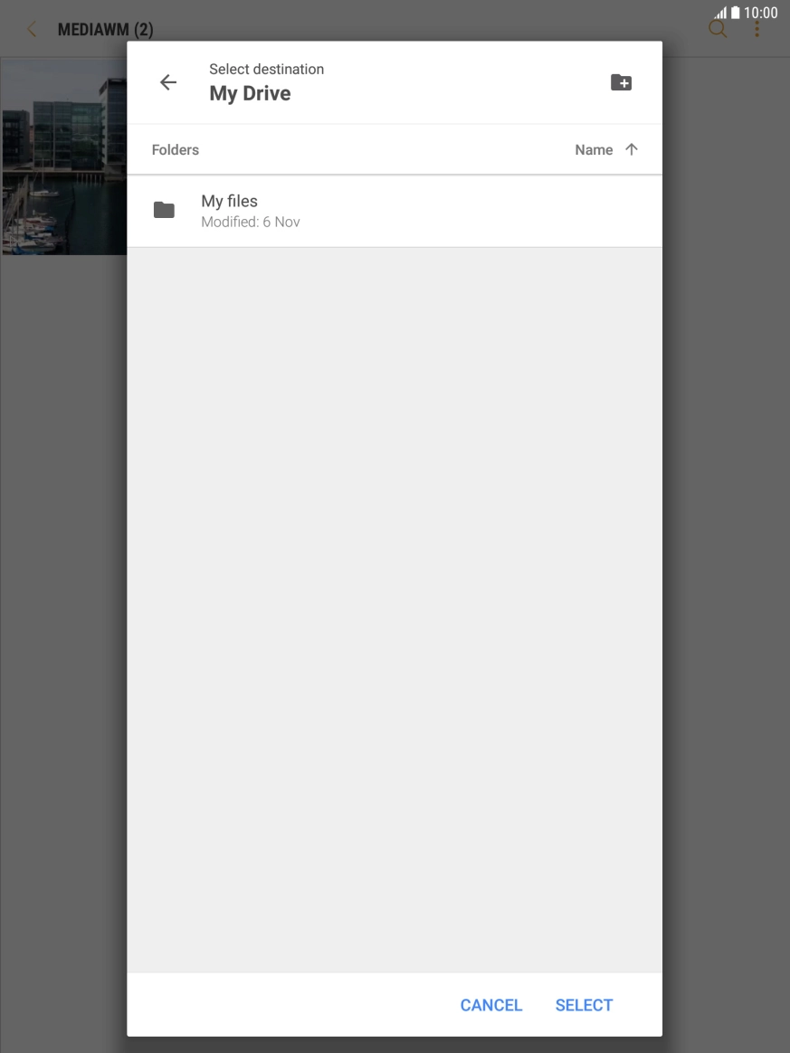Cancel the destination selection
Image resolution: width=790 pixels, height=1053 pixels.
490,1004
